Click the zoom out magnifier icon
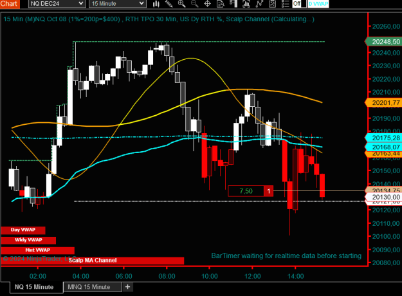402x296 pixels. tap(195, 4)
